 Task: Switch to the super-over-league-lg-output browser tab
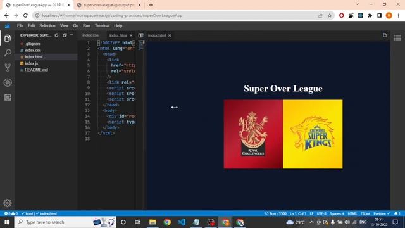[x=109, y=5]
